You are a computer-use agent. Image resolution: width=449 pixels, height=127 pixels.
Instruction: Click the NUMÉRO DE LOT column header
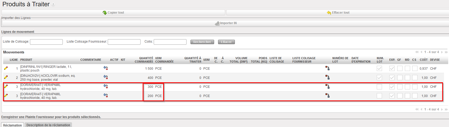(340, 60)
